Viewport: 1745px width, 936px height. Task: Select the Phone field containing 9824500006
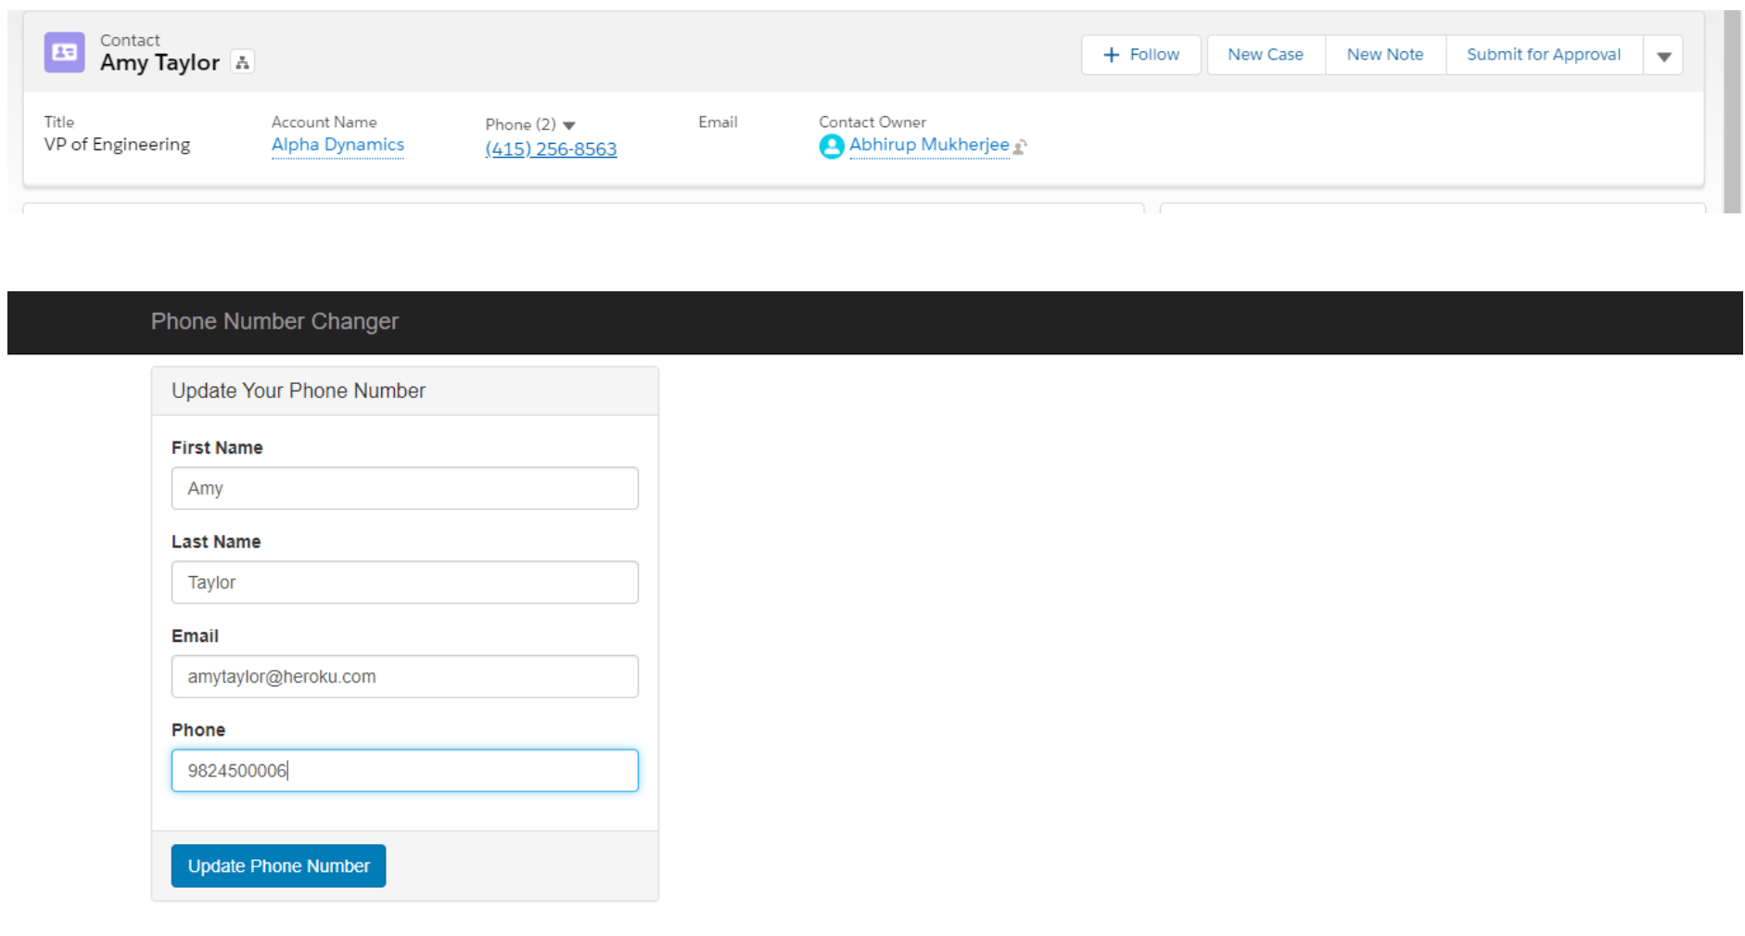coord(403,771)
